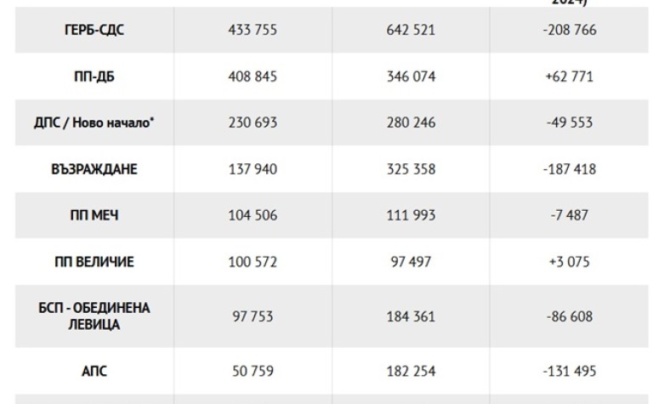The width and height of the screenshot is (653, 404).
Task: Click the 433 755 votes value
Action: pos(253,30)
